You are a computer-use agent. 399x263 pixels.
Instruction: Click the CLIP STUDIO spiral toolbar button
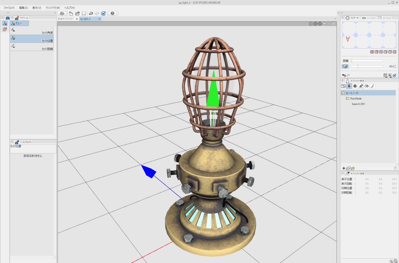pos(62,14)
